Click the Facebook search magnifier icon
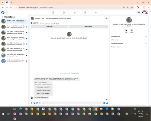 click(7, 12)
